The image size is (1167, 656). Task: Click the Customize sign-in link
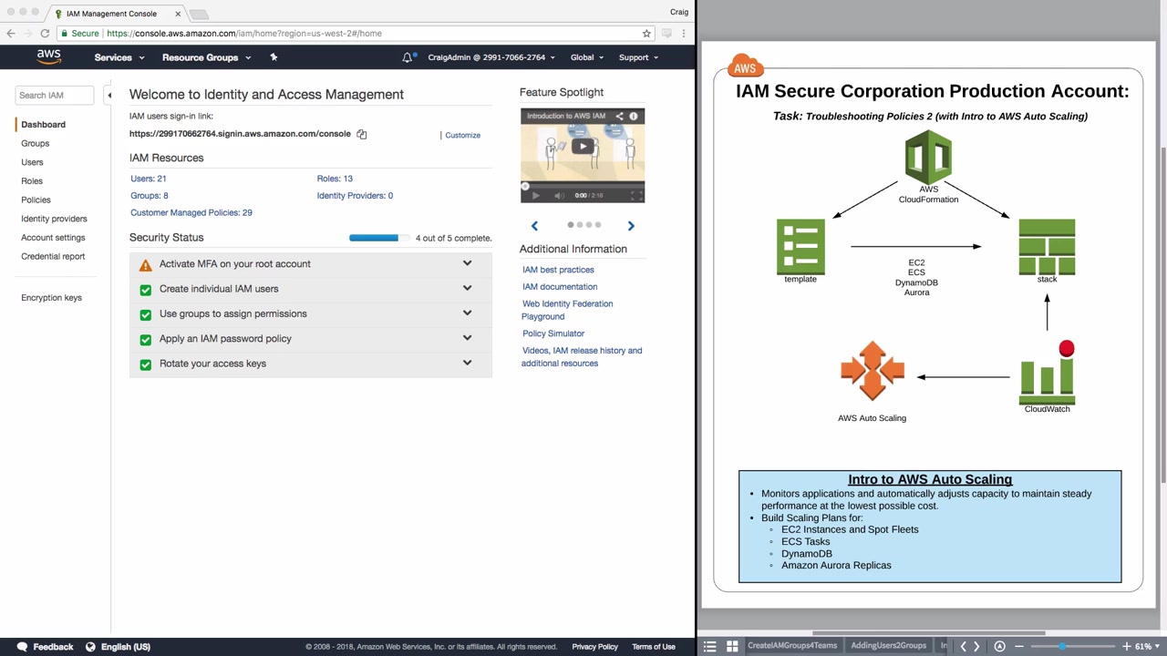point(462,135)
